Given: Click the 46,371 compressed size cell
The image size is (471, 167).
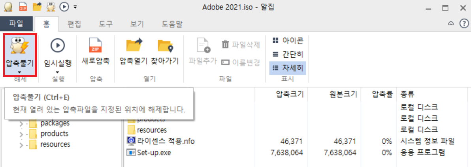Looking at the screenshot, I should (292, 141).
